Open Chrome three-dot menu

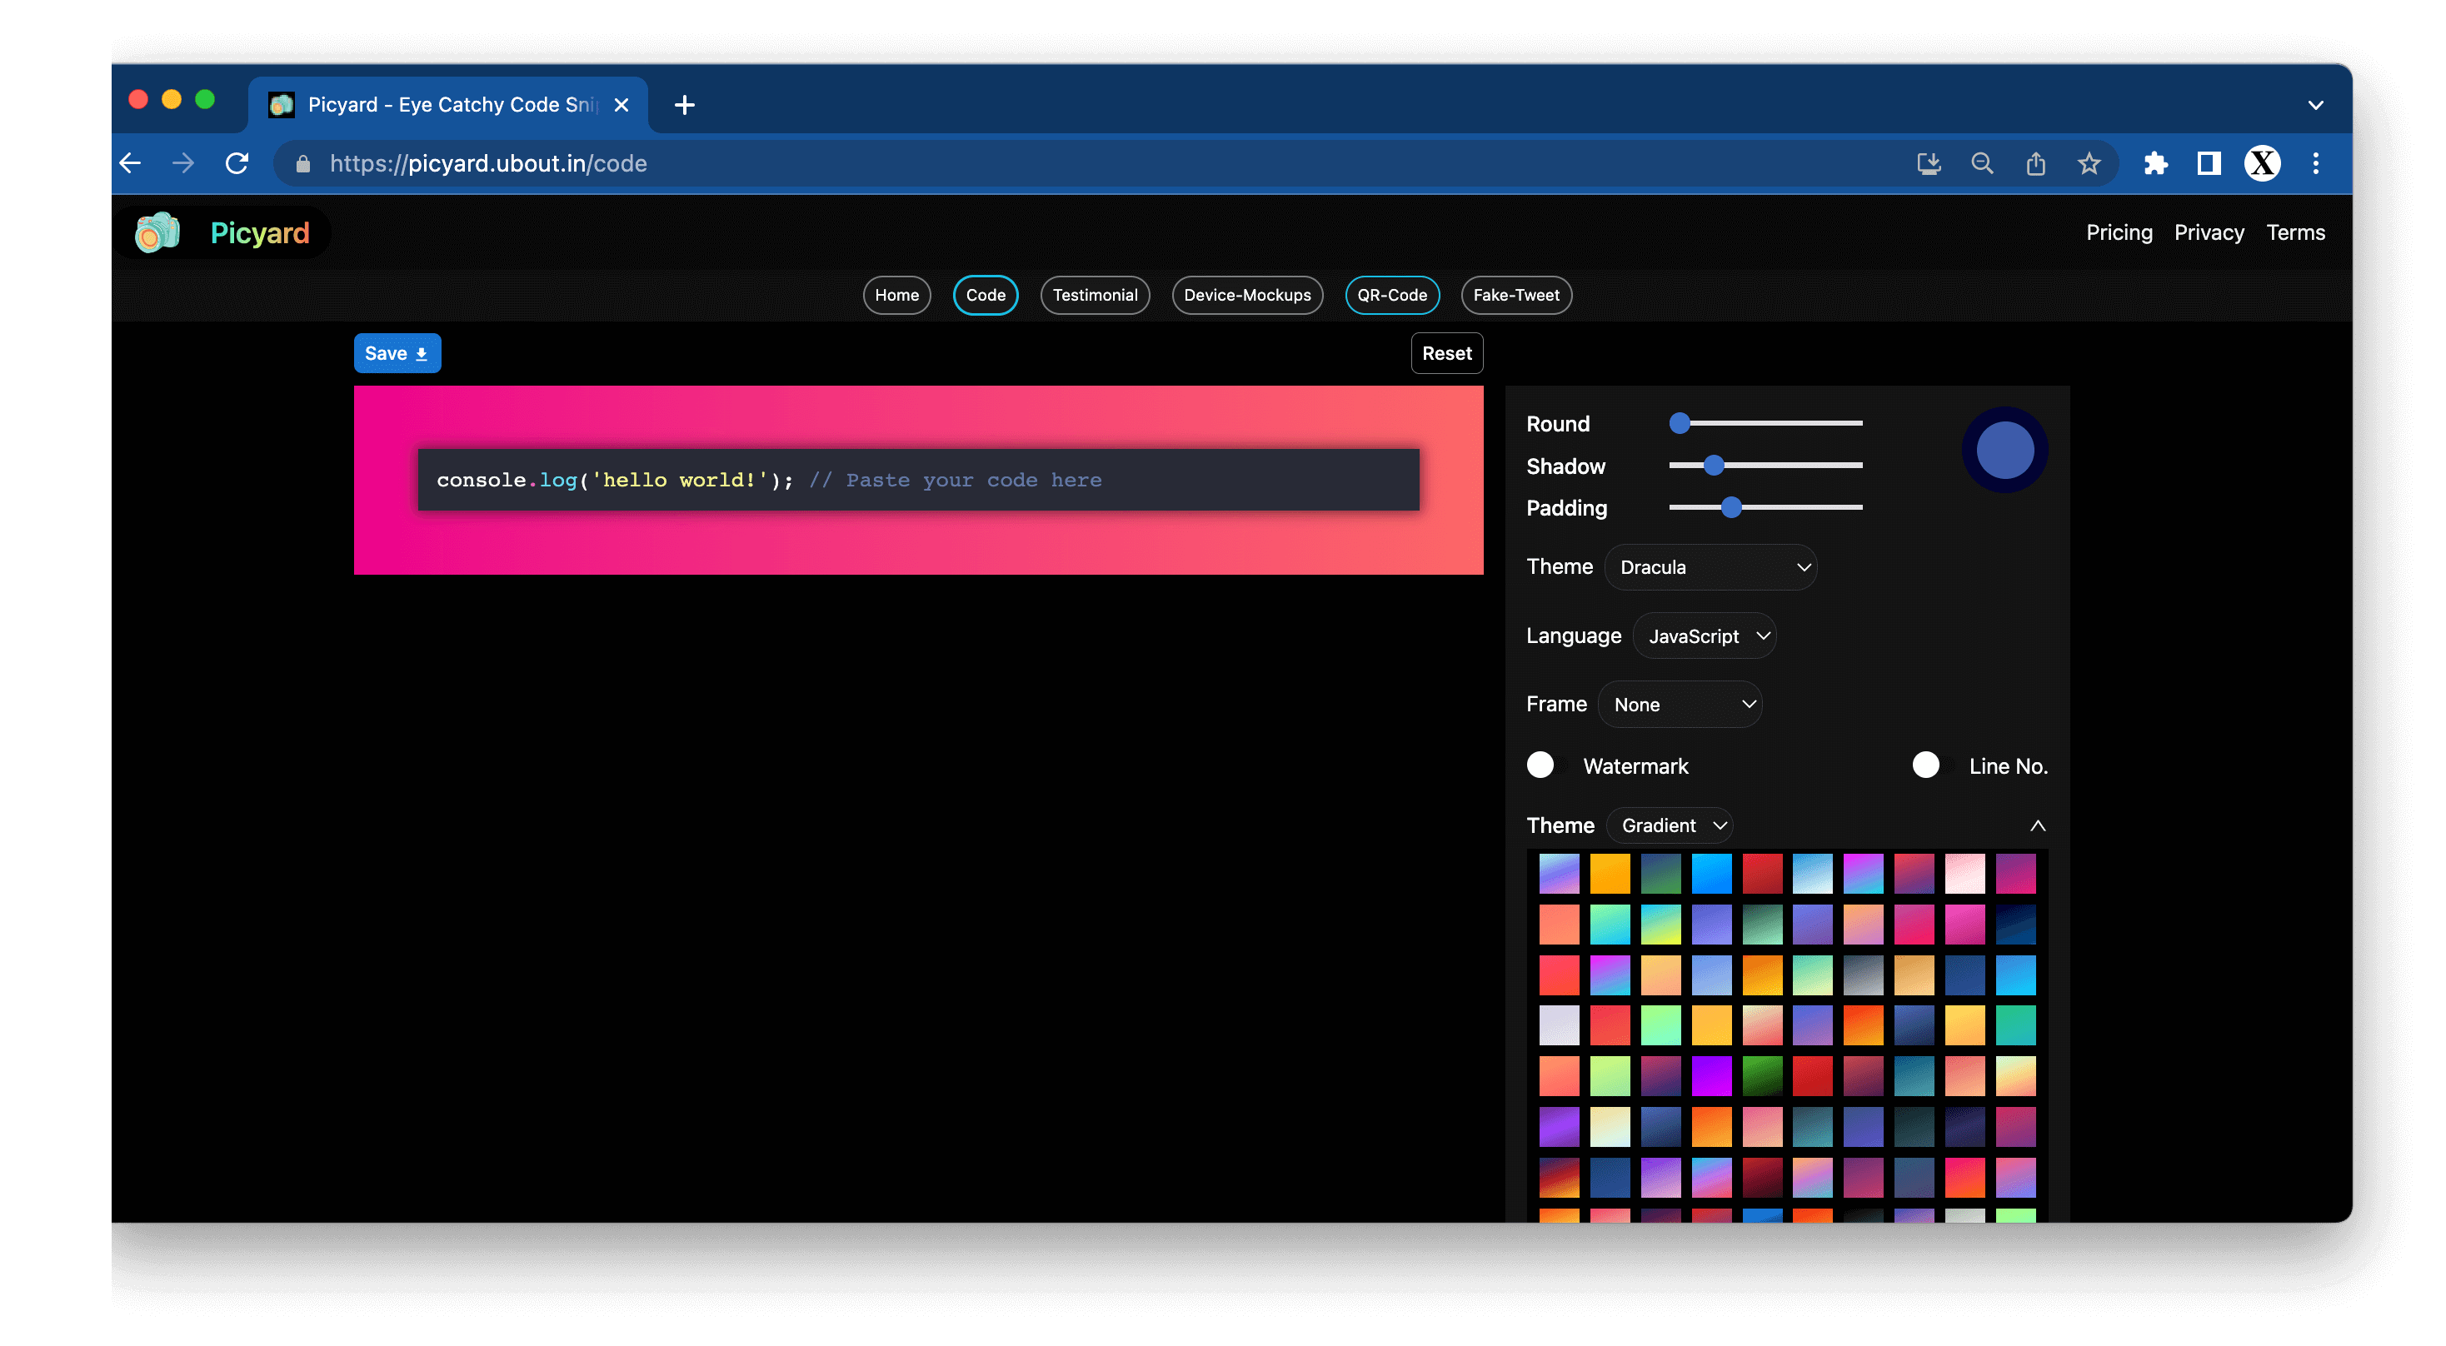tap(2316, 163)
